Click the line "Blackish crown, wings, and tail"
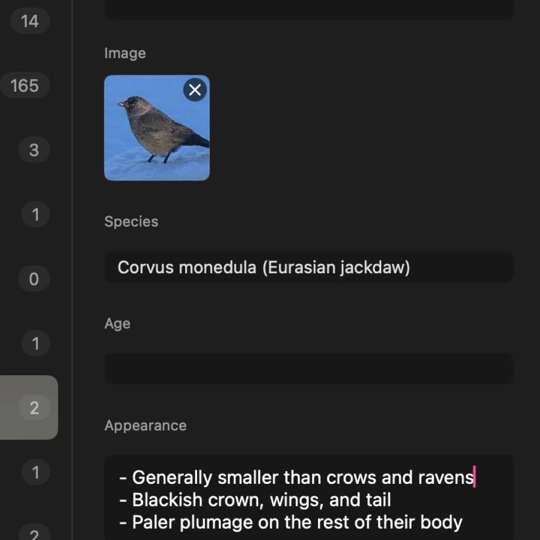The image size is (540, 540). (262, 500)
